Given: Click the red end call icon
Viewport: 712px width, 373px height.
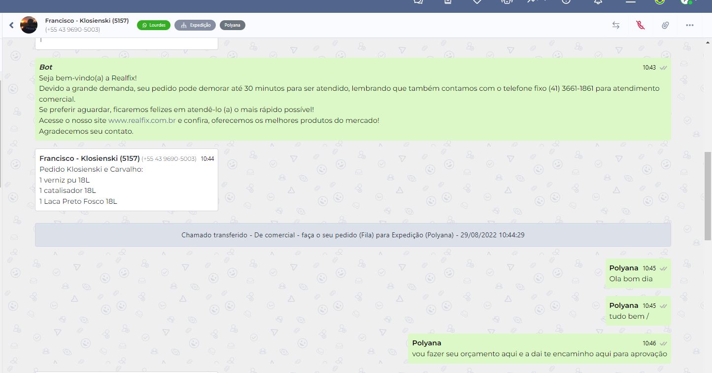Looking at the screenshot, I should pyautogui.click(x=640, y=25).
